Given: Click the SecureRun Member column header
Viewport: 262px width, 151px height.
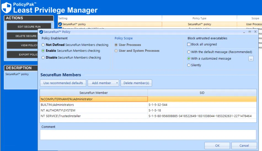Looking at the screenshot, I should tap(93, 93).
